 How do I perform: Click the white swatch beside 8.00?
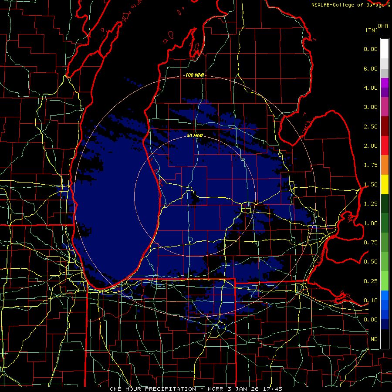(385, 49)
